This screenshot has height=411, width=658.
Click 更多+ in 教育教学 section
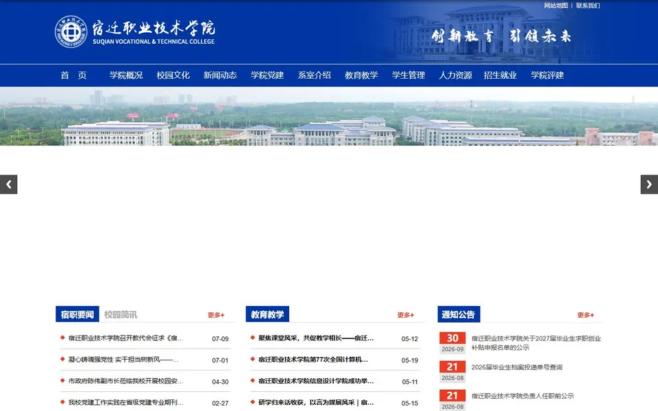tap(406, 315)
